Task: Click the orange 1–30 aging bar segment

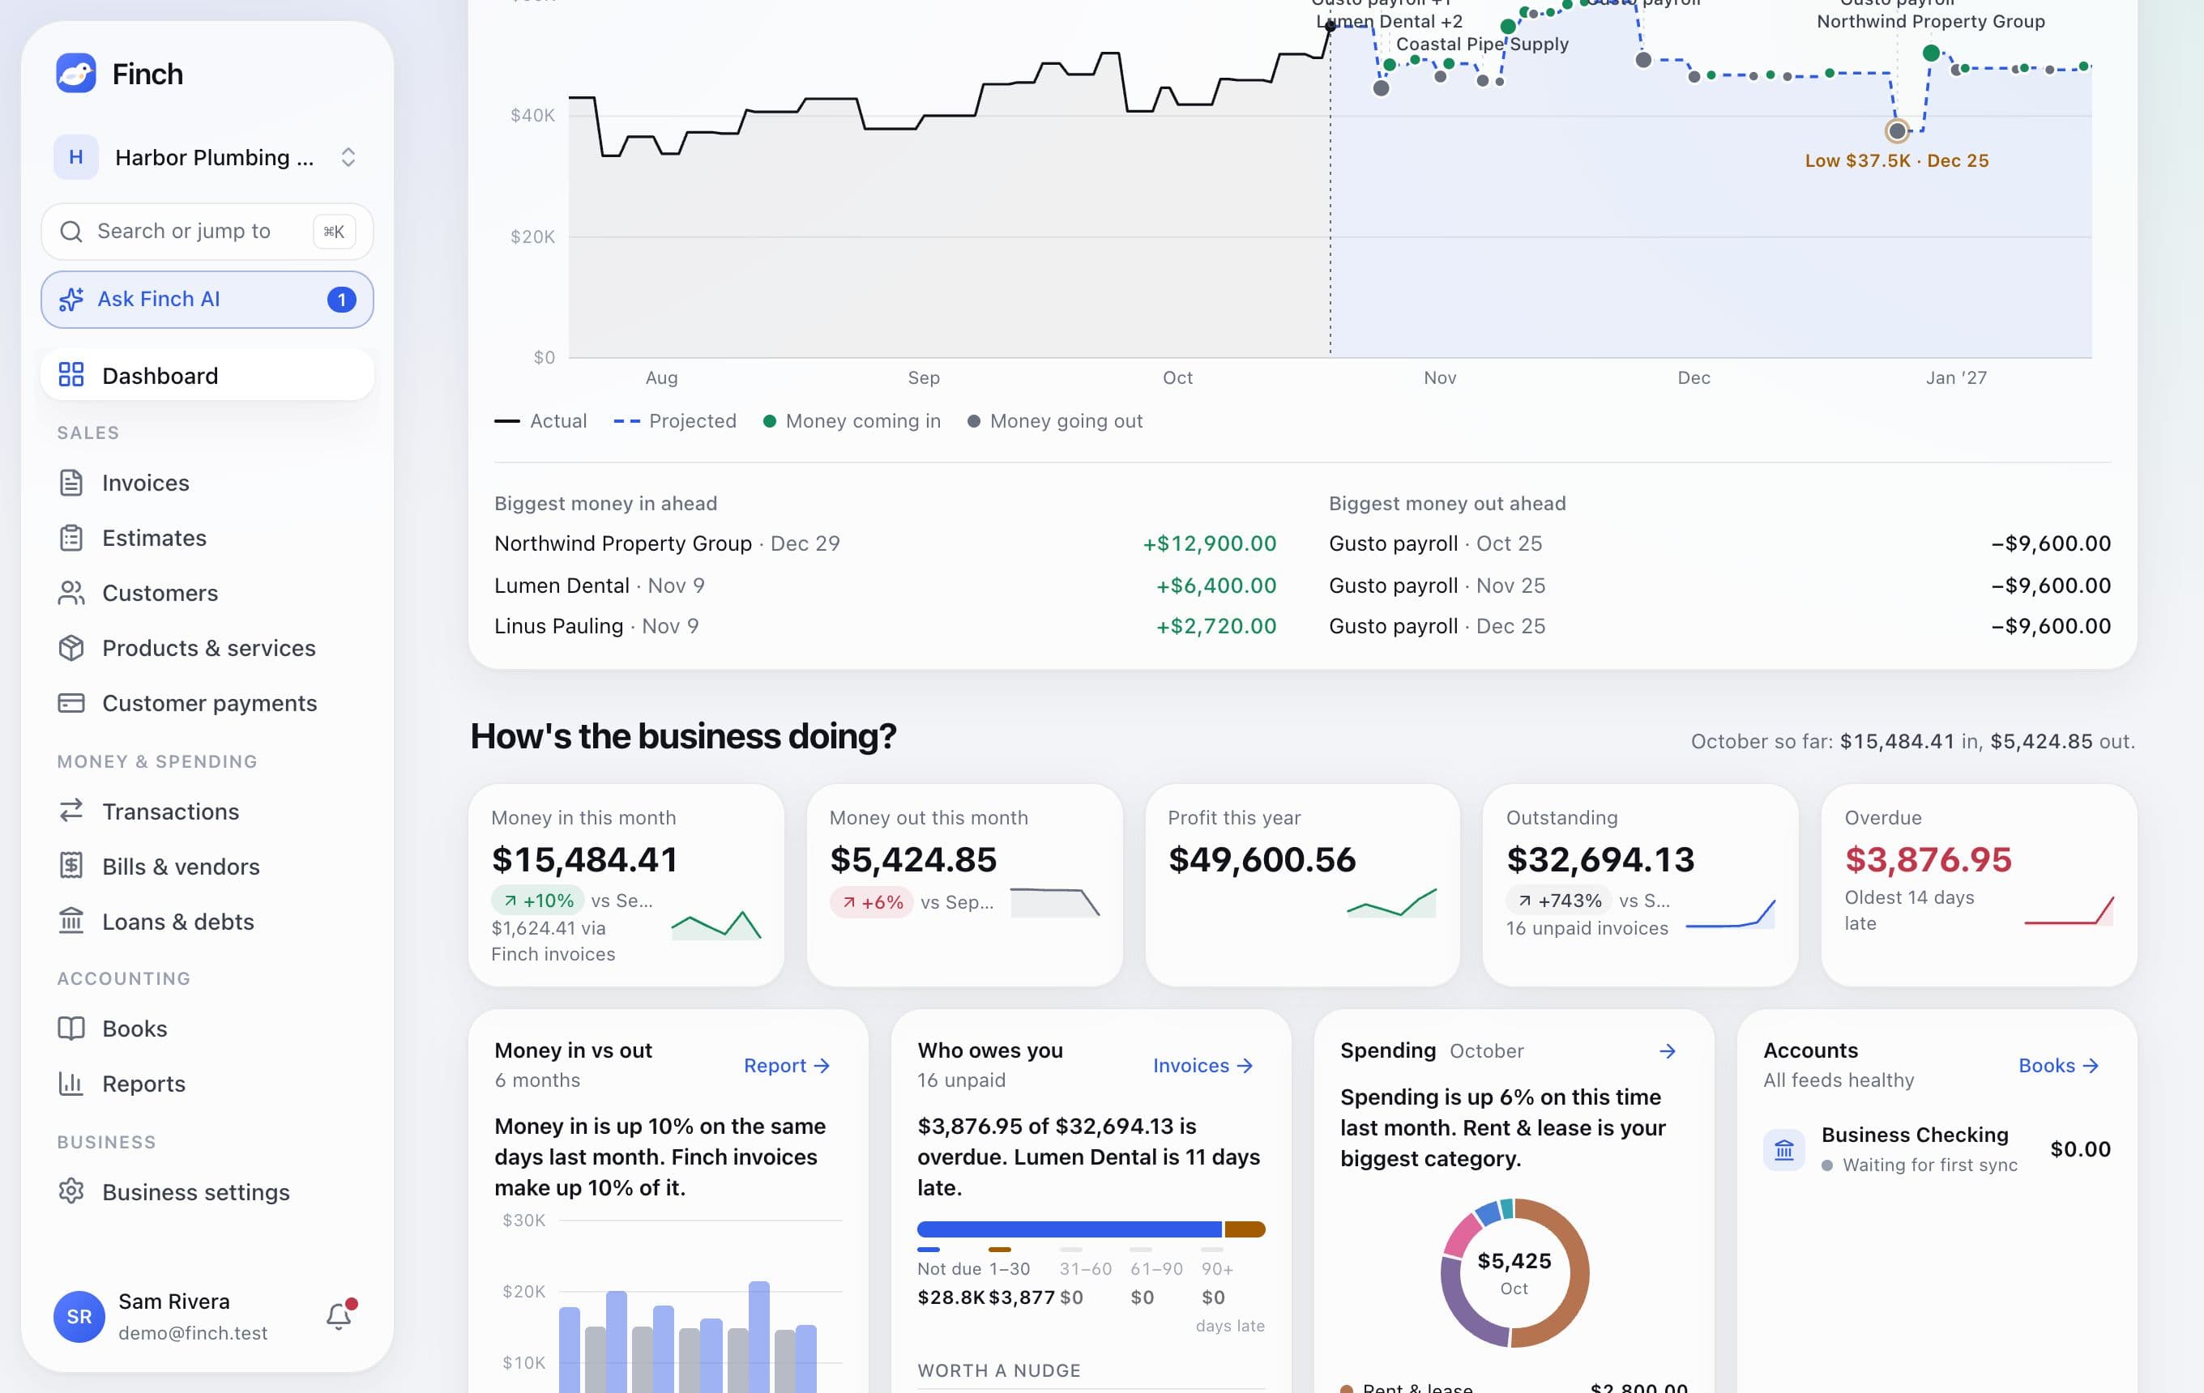Action: click(1245, 1229)
